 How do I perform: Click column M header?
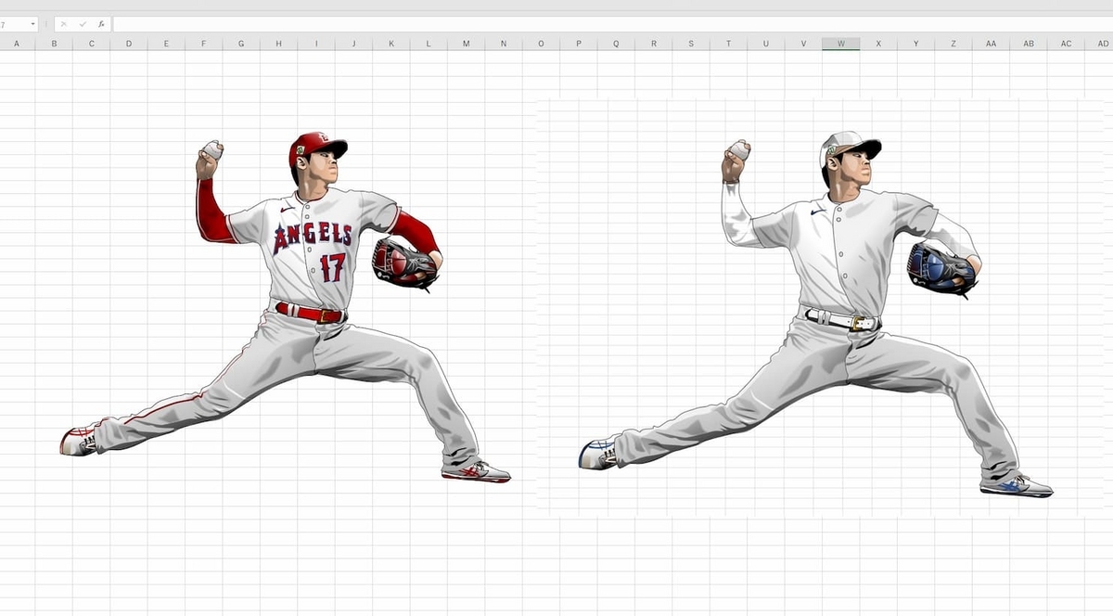click(467, 43)
